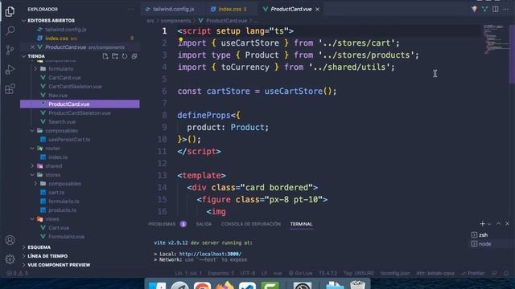
Task: Close the ProductCard.vue editor tab
Action: pos(317,9)
